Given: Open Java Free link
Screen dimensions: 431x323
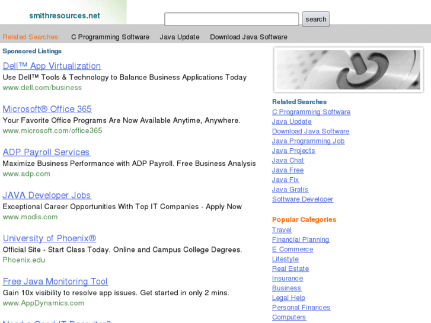Looking at the screenshot, I should point(288,170).
